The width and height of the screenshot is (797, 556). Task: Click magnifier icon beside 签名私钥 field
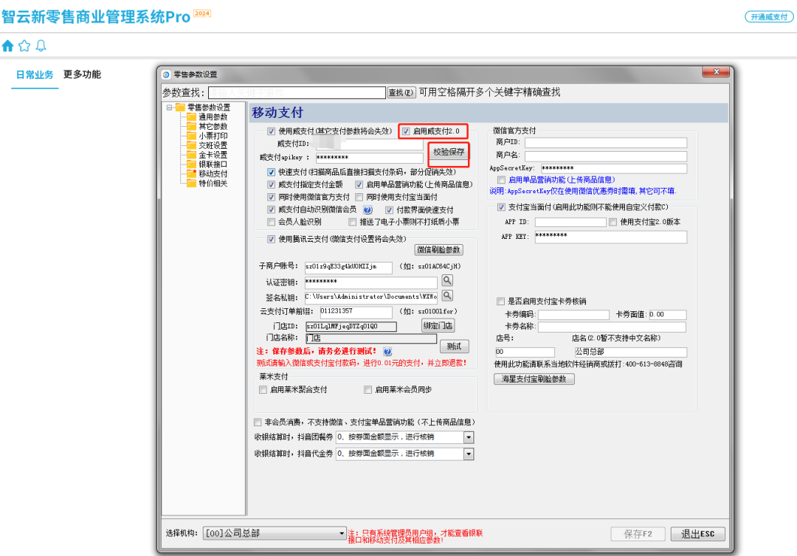[x=447, y=296]
